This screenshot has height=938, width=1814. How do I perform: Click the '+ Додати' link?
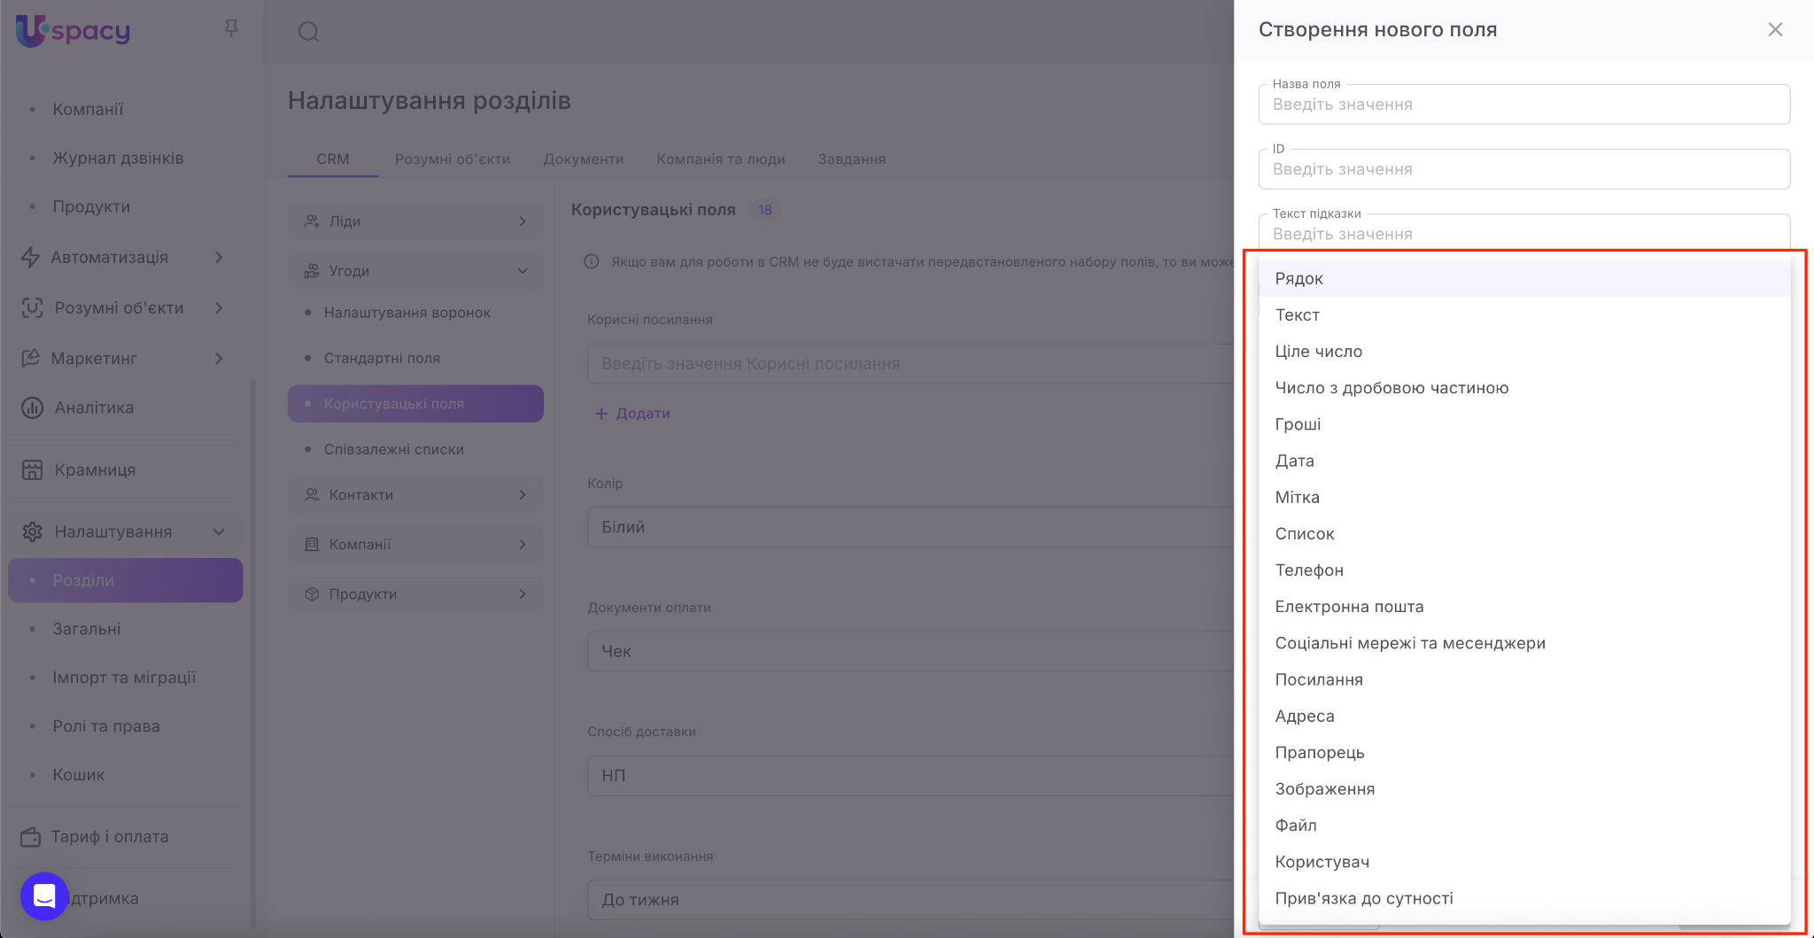coord(632,414)
